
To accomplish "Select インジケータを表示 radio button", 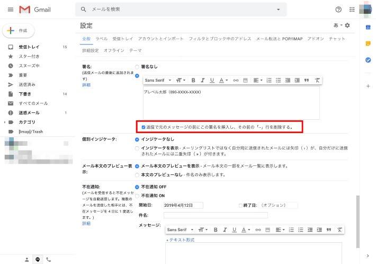I will [137, 148].
